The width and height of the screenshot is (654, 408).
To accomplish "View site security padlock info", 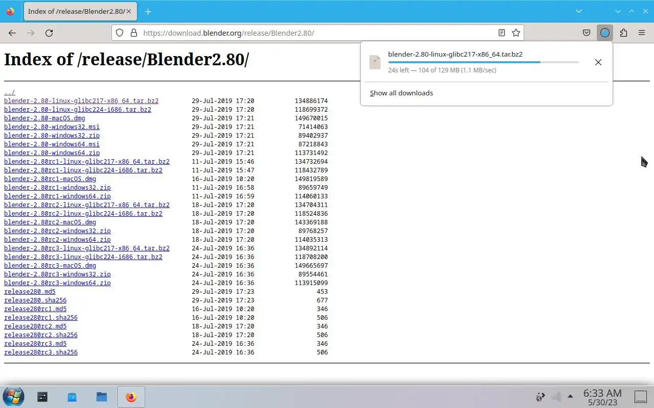I will click(x=134, y=33).
